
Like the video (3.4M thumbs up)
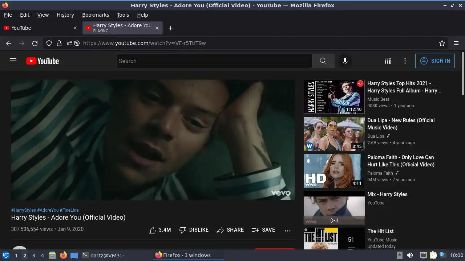point(159,230)
